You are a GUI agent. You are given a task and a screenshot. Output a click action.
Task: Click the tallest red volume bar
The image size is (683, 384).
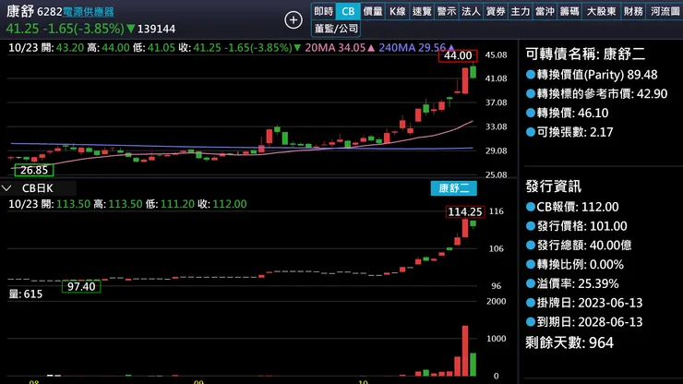pos(465,351)
